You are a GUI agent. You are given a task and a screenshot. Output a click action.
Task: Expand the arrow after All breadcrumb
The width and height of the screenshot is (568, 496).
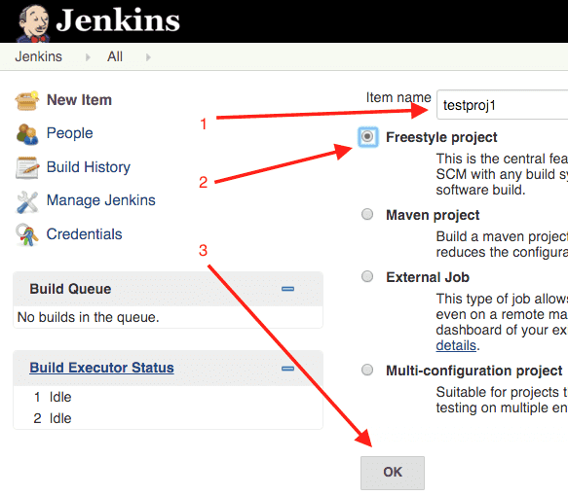click(x=148, y=57)
